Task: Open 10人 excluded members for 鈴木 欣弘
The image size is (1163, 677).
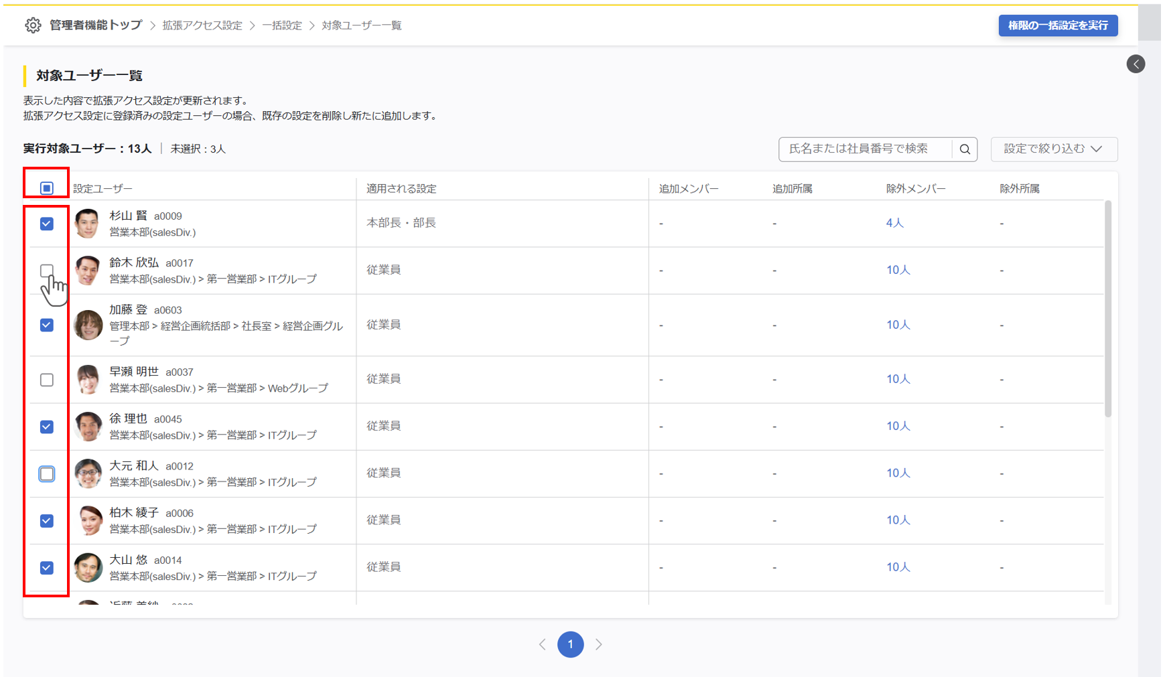Action: (898, 270)
